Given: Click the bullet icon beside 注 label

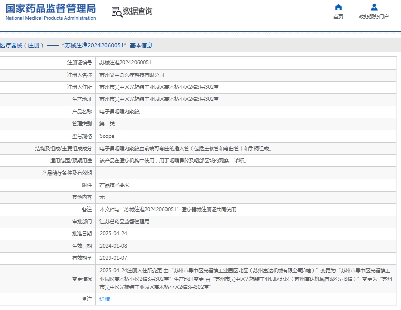Looking at the screenshot, I should (84, 299).
